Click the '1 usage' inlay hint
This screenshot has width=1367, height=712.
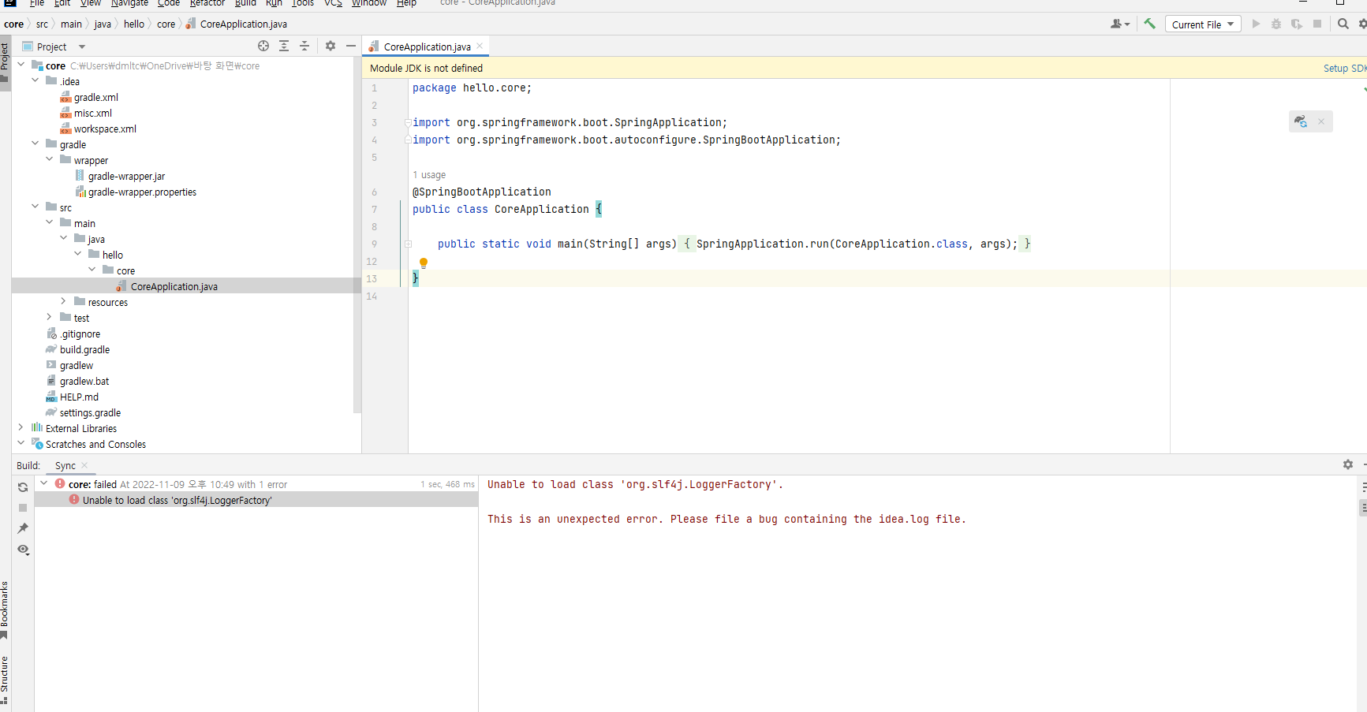pos(429,175)
